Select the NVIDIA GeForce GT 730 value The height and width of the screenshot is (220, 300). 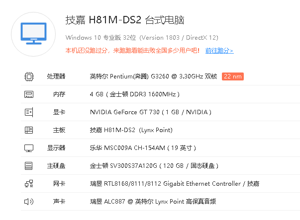(x=151, y=112)
